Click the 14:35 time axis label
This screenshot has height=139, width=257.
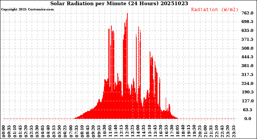(144, 132)
